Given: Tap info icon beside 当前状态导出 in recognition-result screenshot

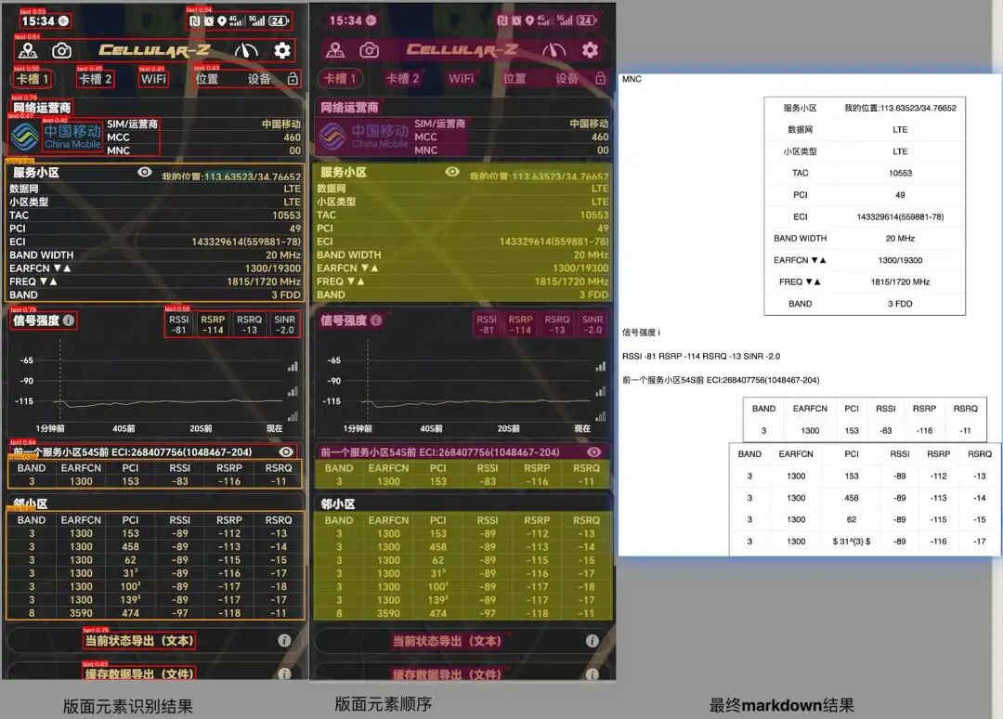Looking at the screenshot, I should click(x=285, y=640).
